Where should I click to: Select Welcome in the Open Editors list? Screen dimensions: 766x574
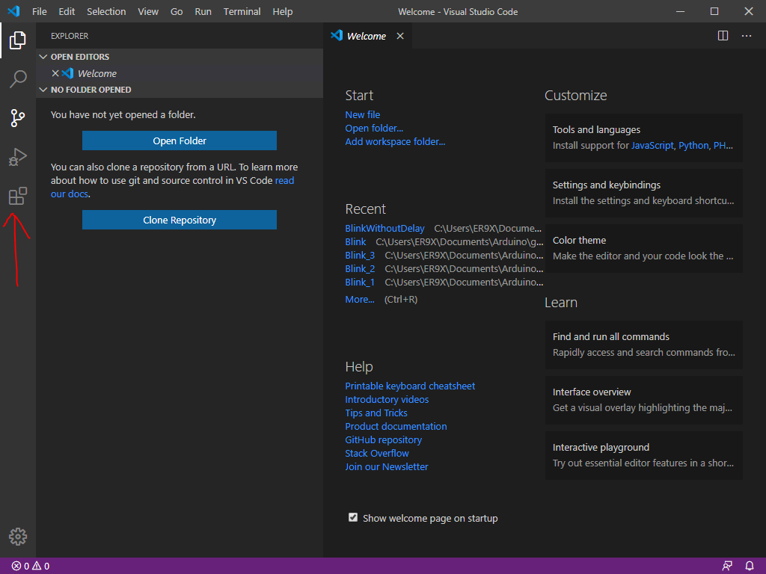click(180, 73)
